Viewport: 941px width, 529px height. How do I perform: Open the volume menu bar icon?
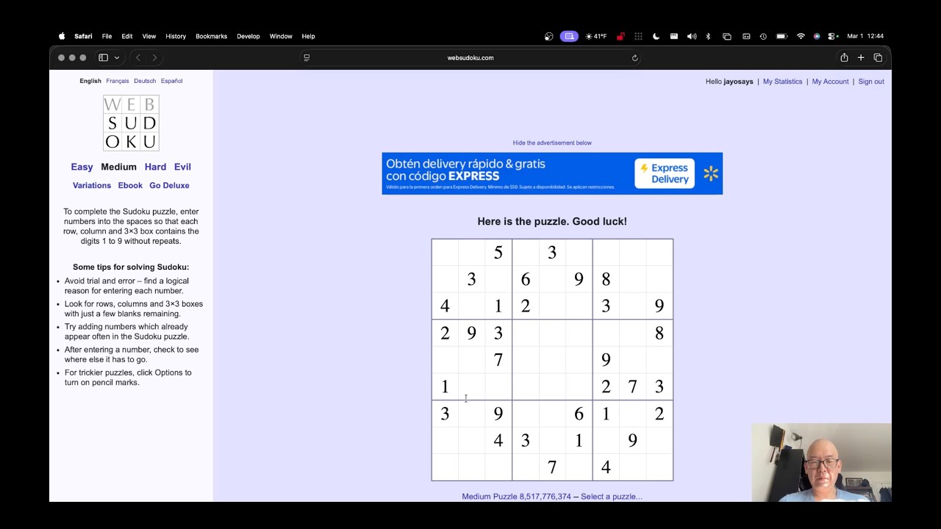[x=692, y=36]
